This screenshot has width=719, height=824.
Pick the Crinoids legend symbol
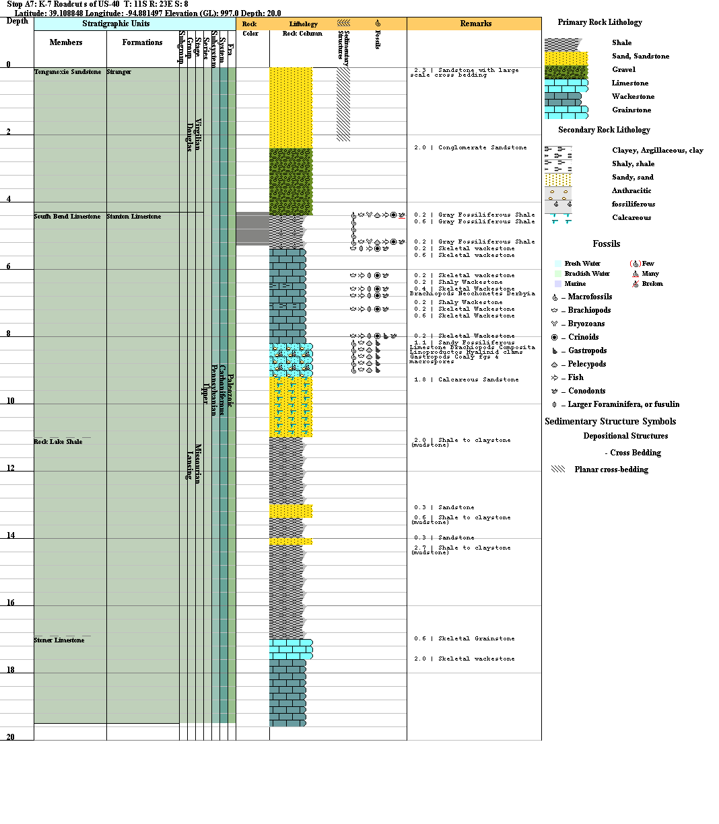tap(555, 338)
